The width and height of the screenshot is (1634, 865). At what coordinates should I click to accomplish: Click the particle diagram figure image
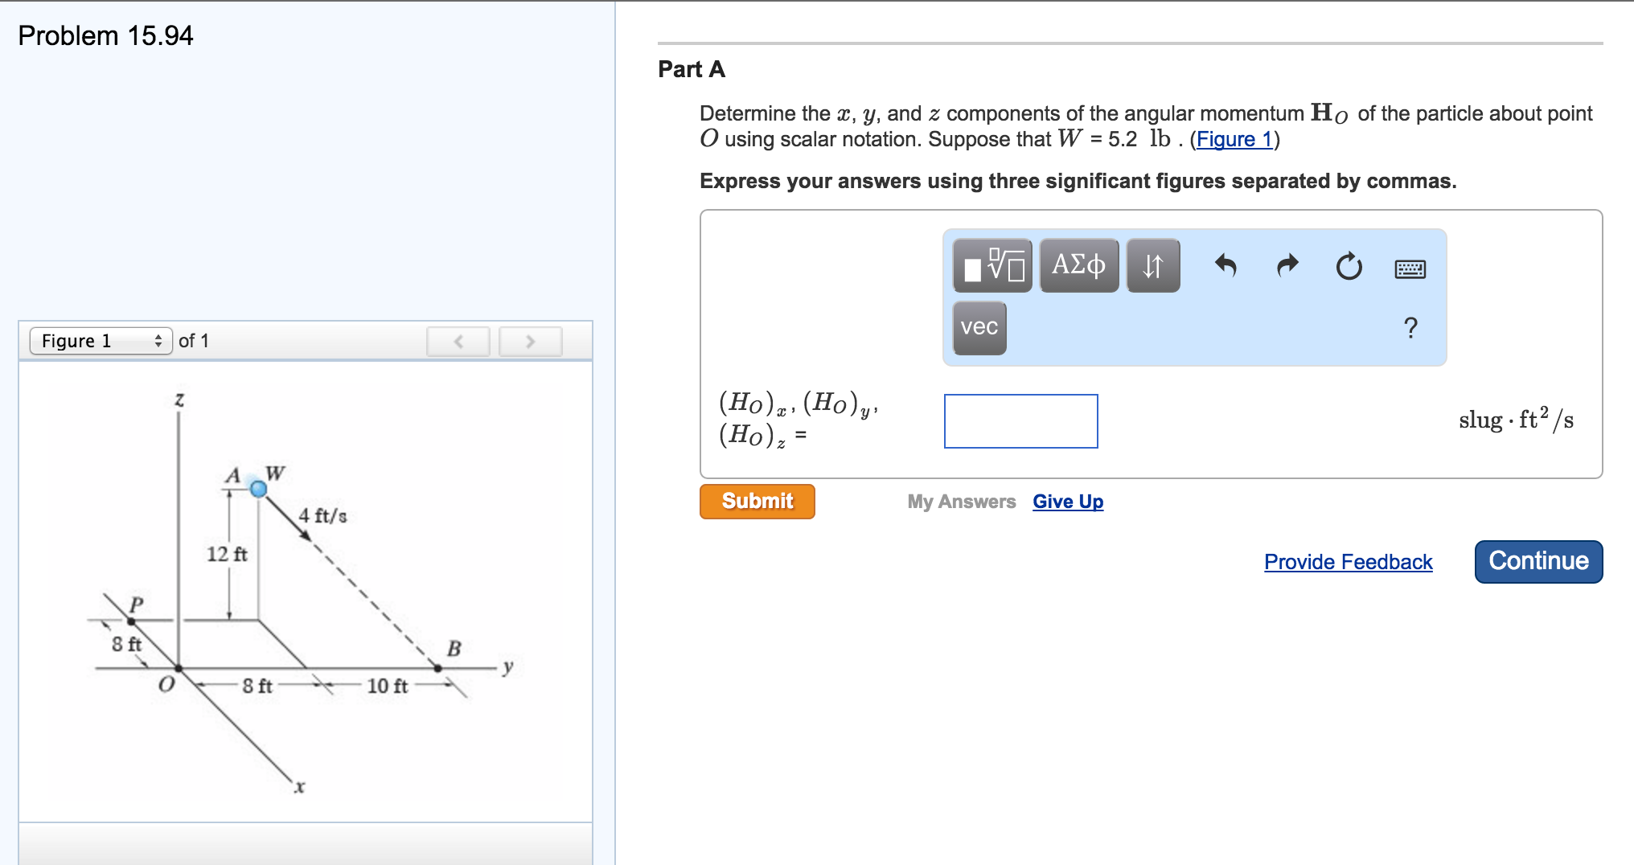coord(306,591)
